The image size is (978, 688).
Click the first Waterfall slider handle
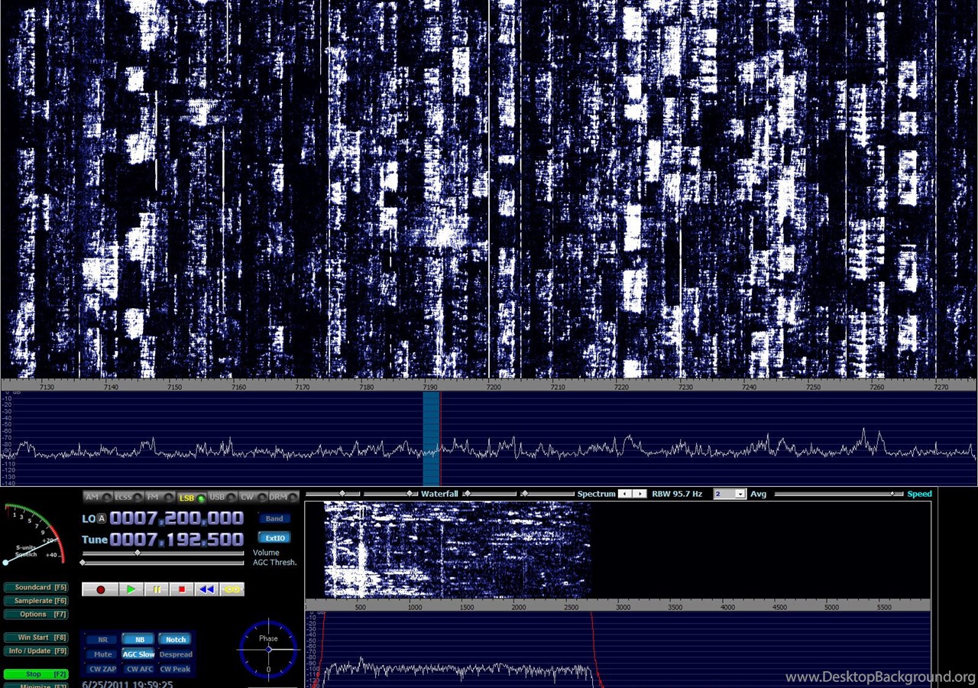point(342,494)
